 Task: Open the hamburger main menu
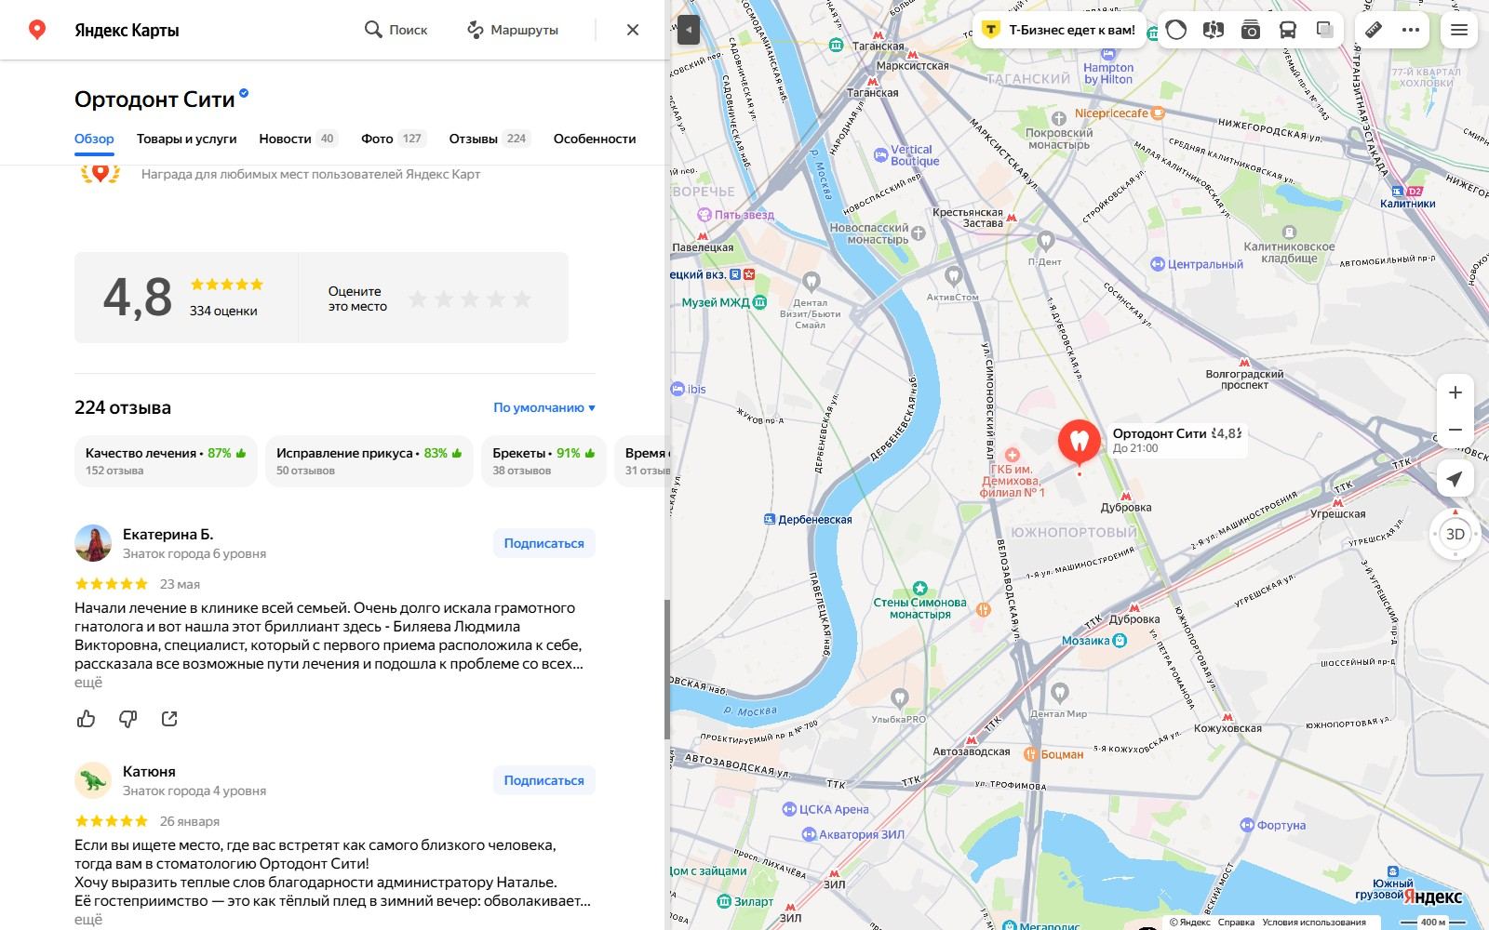pyautogui.click(x=1459, y=30)
